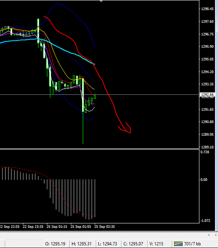Click the C: 1295.07 close price field

133,244
